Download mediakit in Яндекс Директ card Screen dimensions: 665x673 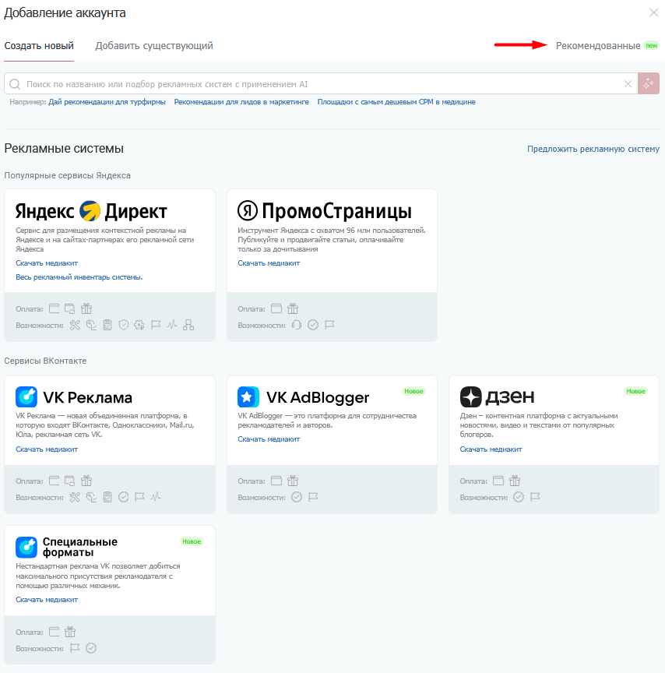pyautogui.click(x=47, y=263)
